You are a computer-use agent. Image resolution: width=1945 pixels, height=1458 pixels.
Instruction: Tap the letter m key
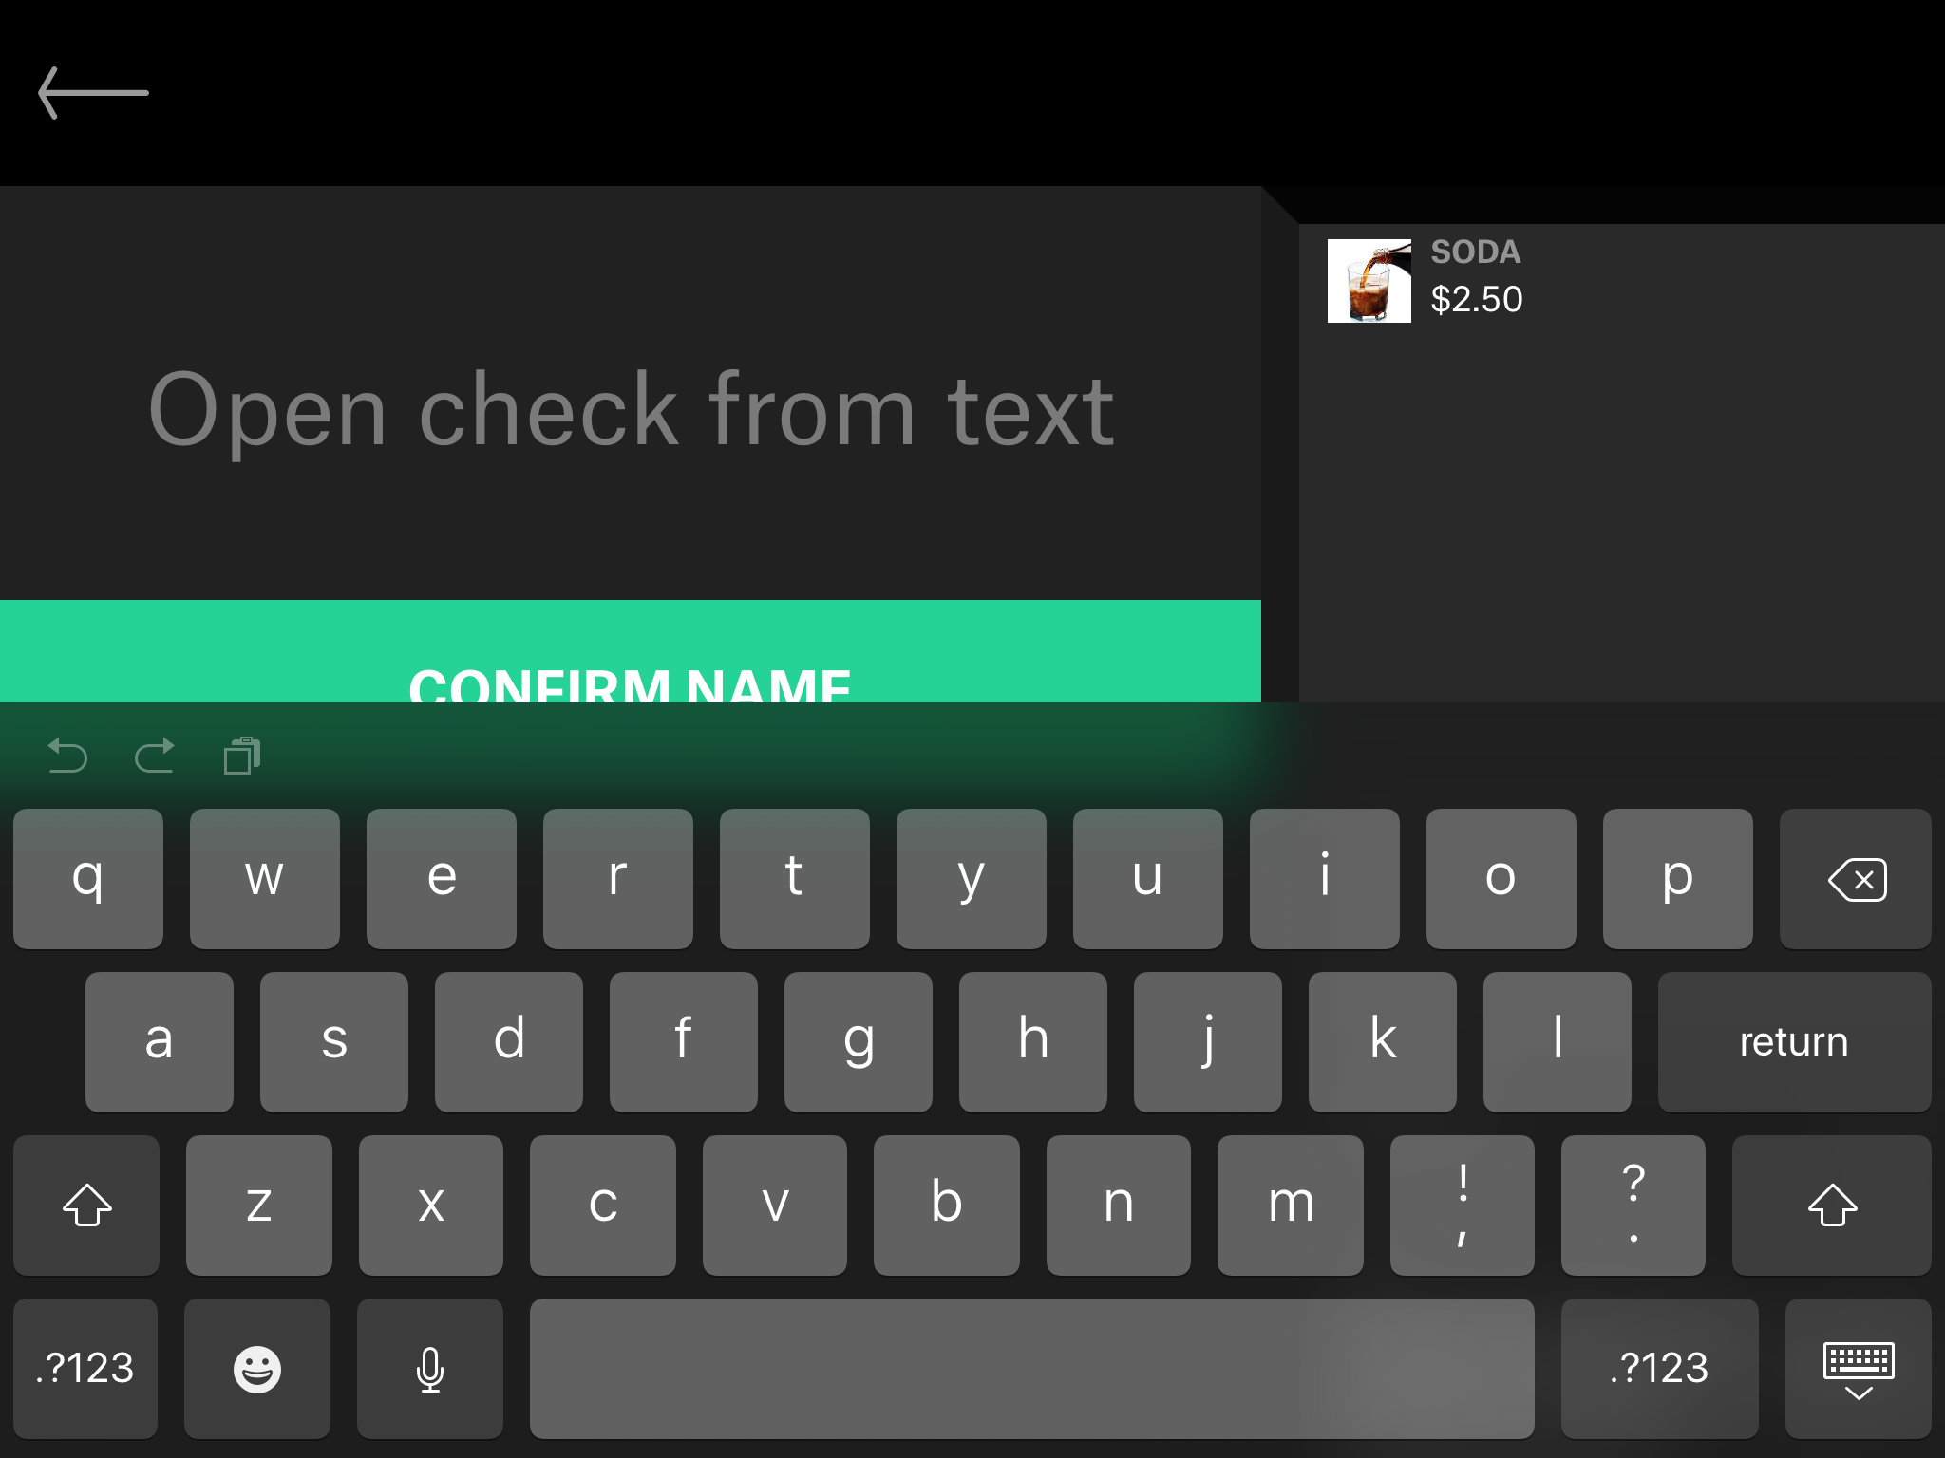[1291, 1206]
